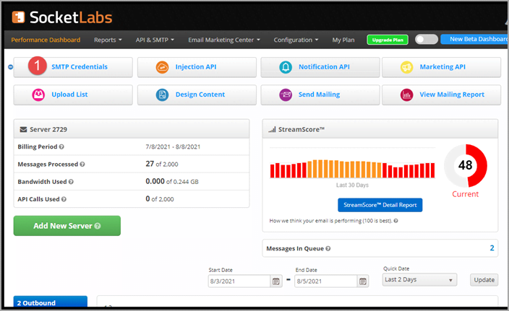This screenshot has width=509, height=311.
Task: Open the Marketing API quick link
Action: [441, 67]
